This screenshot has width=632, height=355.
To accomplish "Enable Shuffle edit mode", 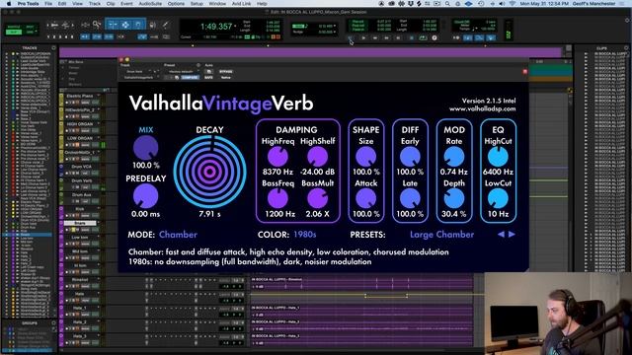I will coord(14,27).
